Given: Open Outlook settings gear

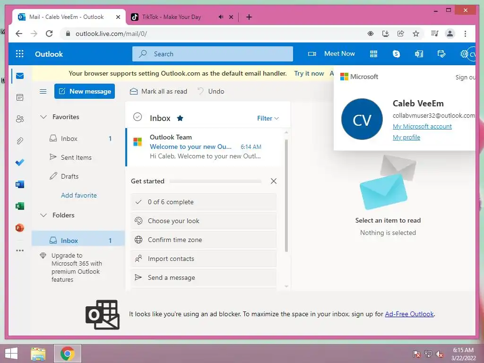Looking at the screenshot, I should tap(464, 54).
